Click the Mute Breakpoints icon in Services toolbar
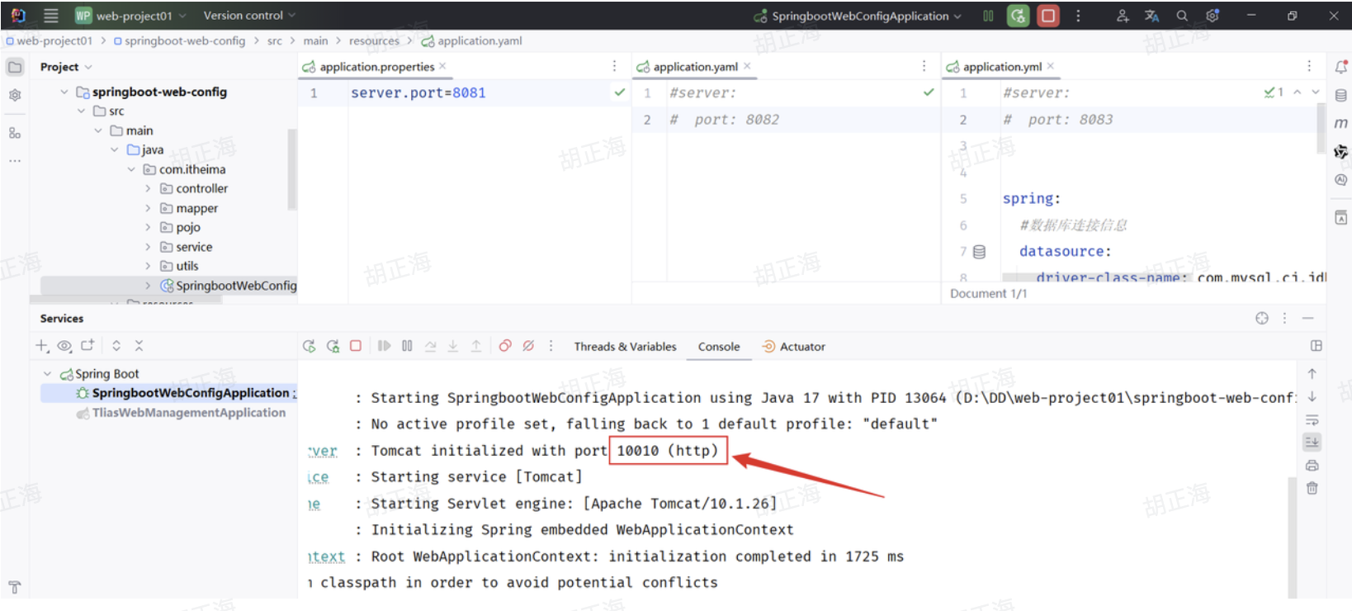 coord(528,346)
